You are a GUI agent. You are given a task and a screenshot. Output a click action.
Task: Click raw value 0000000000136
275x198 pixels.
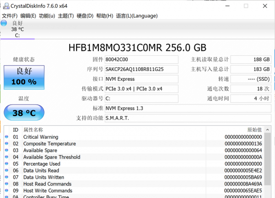[x=243, y=144]
